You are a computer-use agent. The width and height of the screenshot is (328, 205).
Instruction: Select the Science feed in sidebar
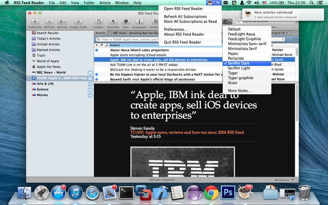[60, 89]
